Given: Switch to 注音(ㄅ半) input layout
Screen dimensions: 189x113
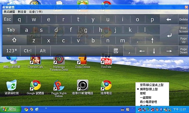Looking at the screenshot, I should [x=36, y=12].
